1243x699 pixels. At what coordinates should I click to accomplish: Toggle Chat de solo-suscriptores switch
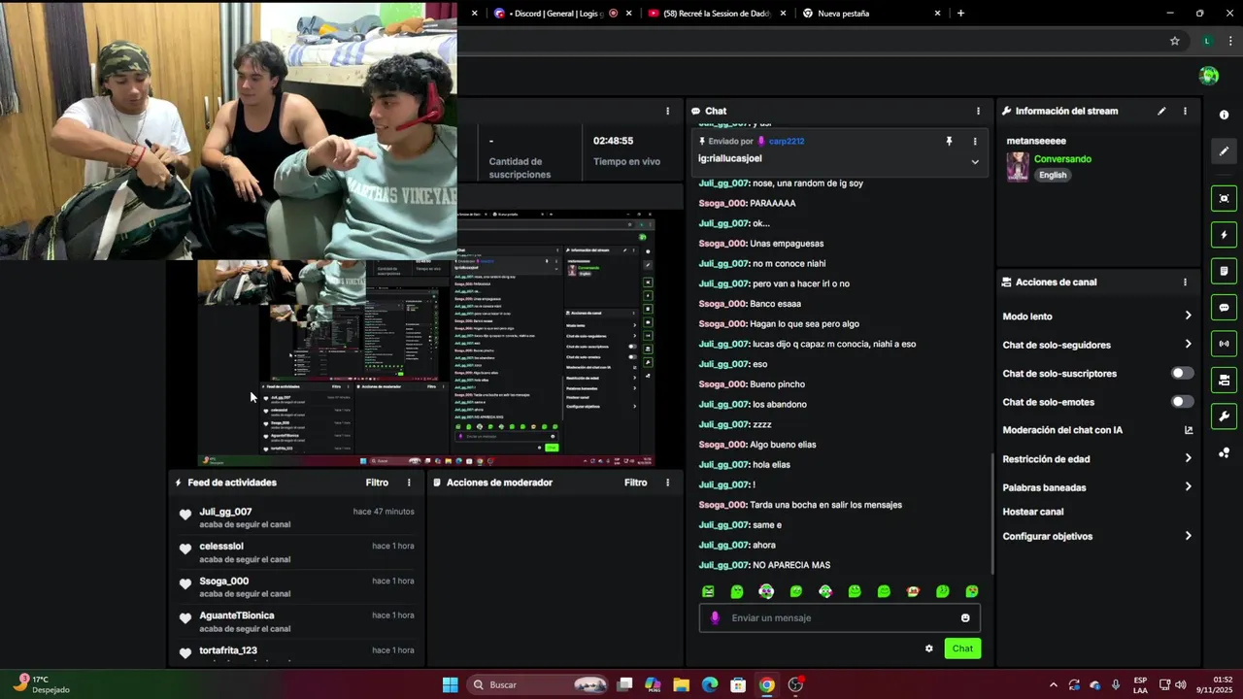point(1182,373)
